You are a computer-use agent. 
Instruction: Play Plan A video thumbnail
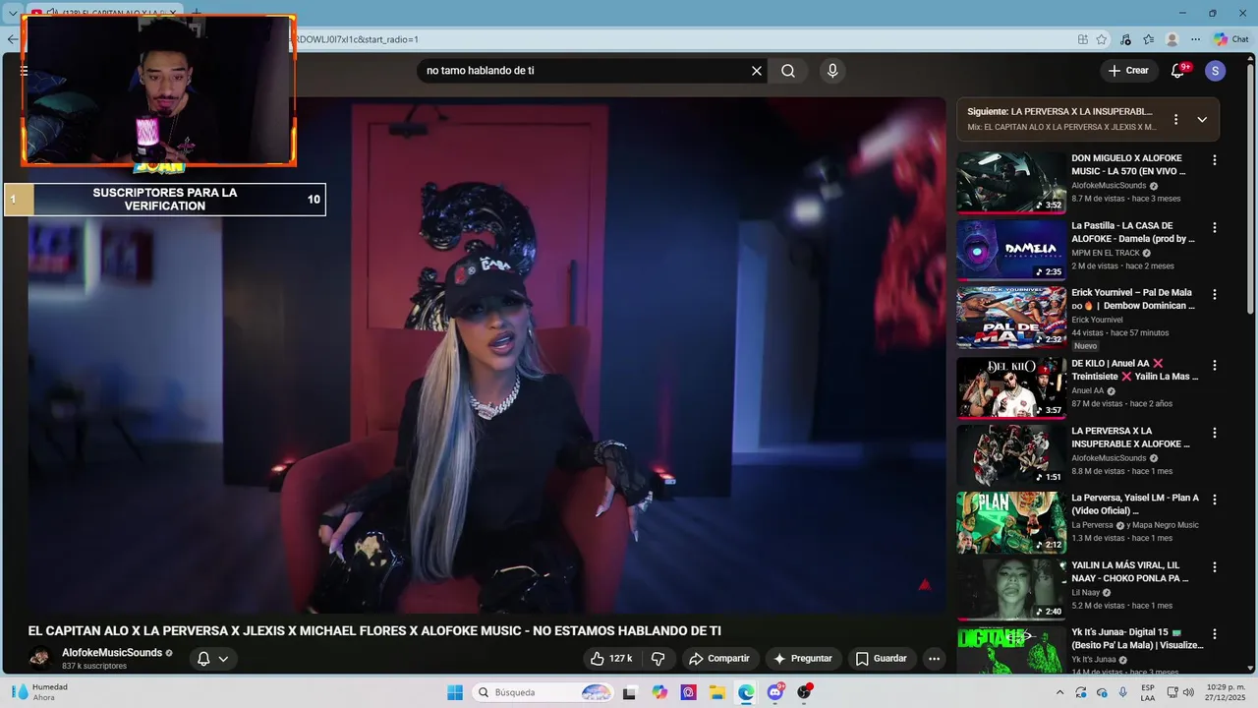(x=1011, y=522)
